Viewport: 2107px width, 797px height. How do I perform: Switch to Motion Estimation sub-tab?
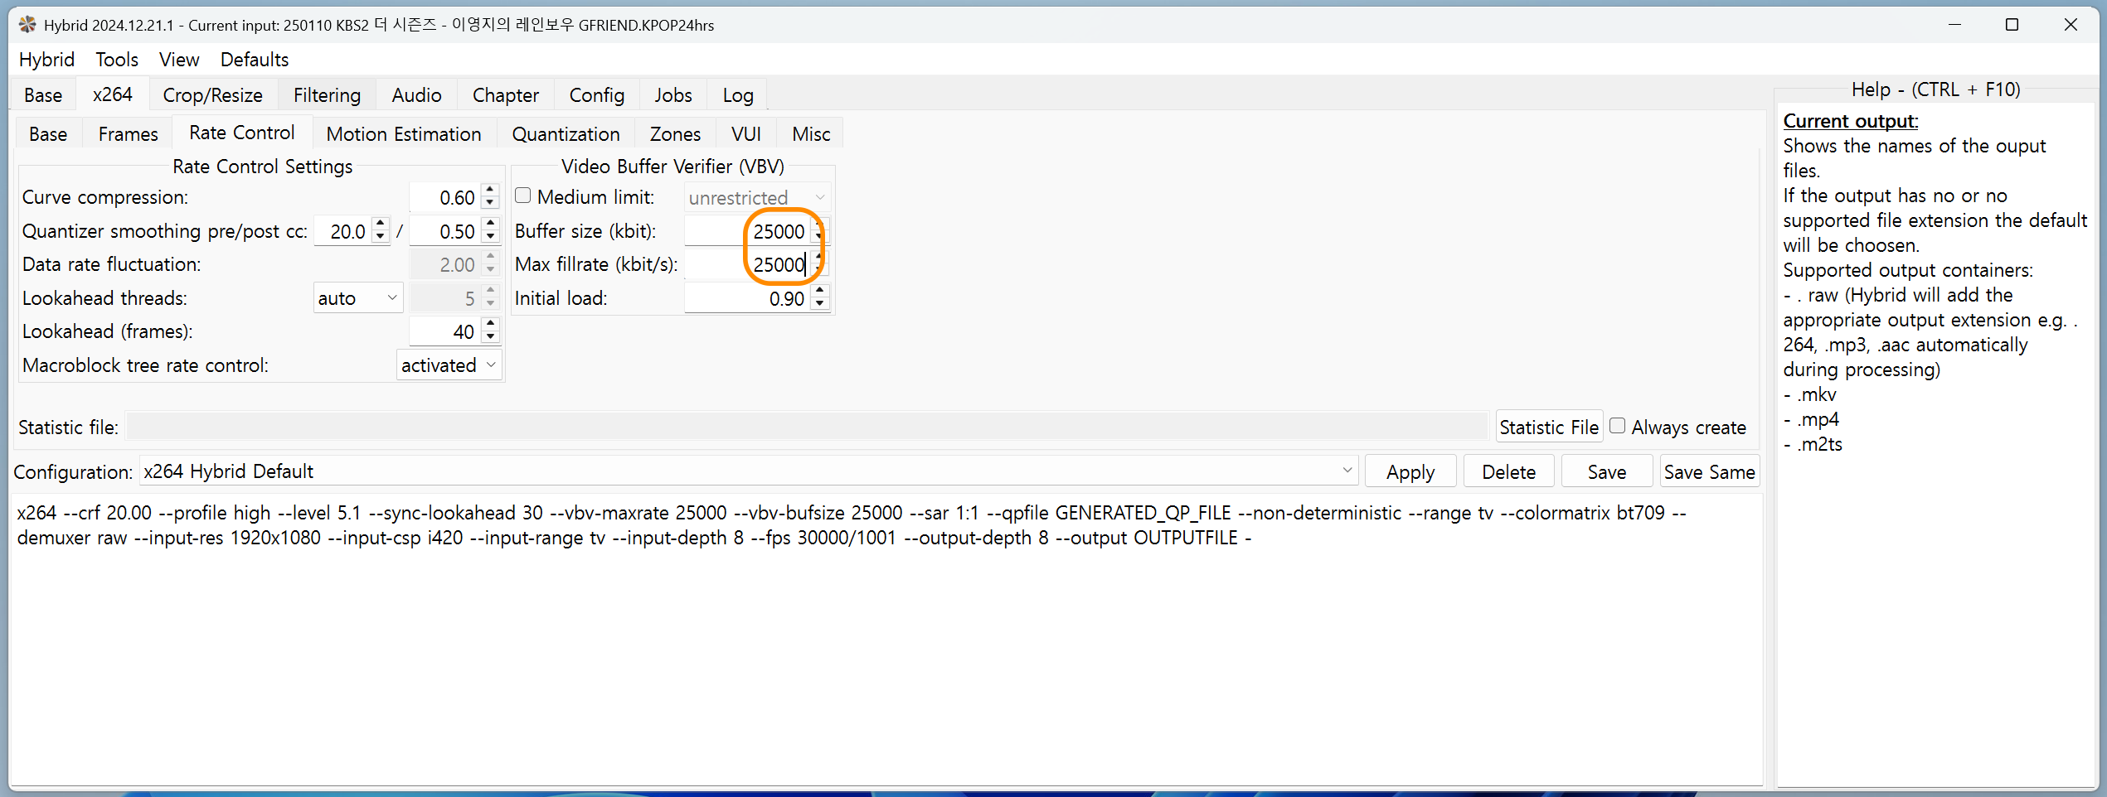tap(404, 134)
